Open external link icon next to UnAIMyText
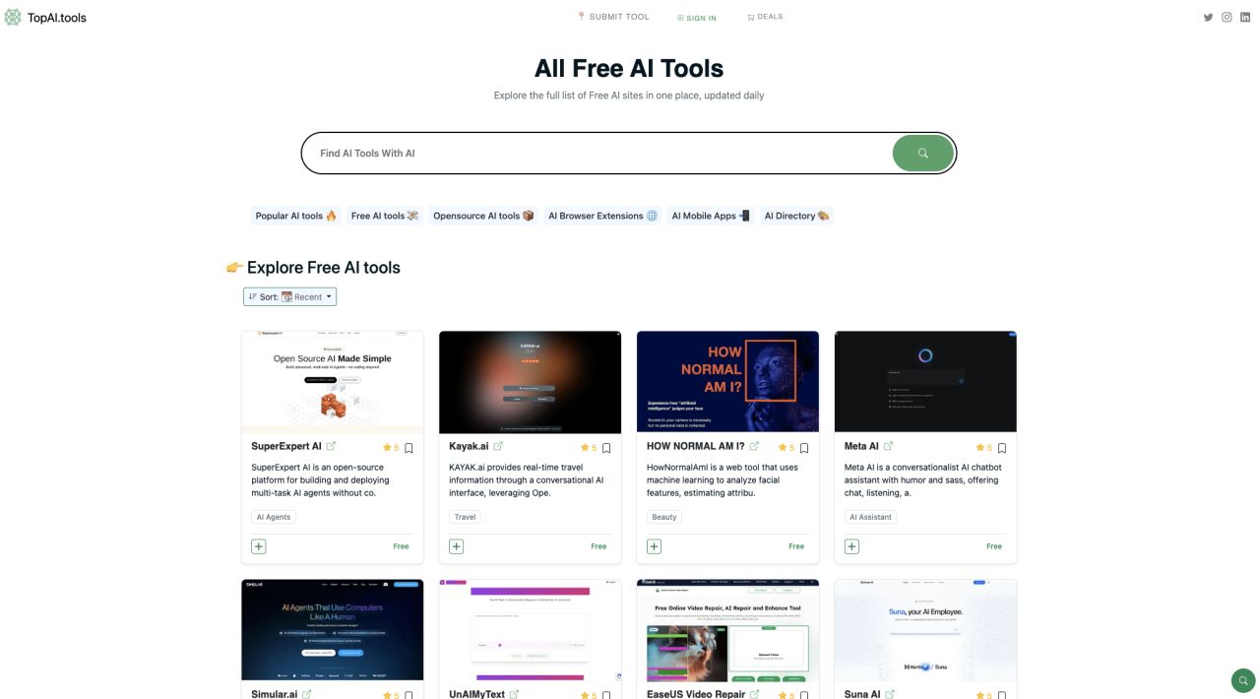Screen dimensions: 1260x699 click(x=514, y=694)
